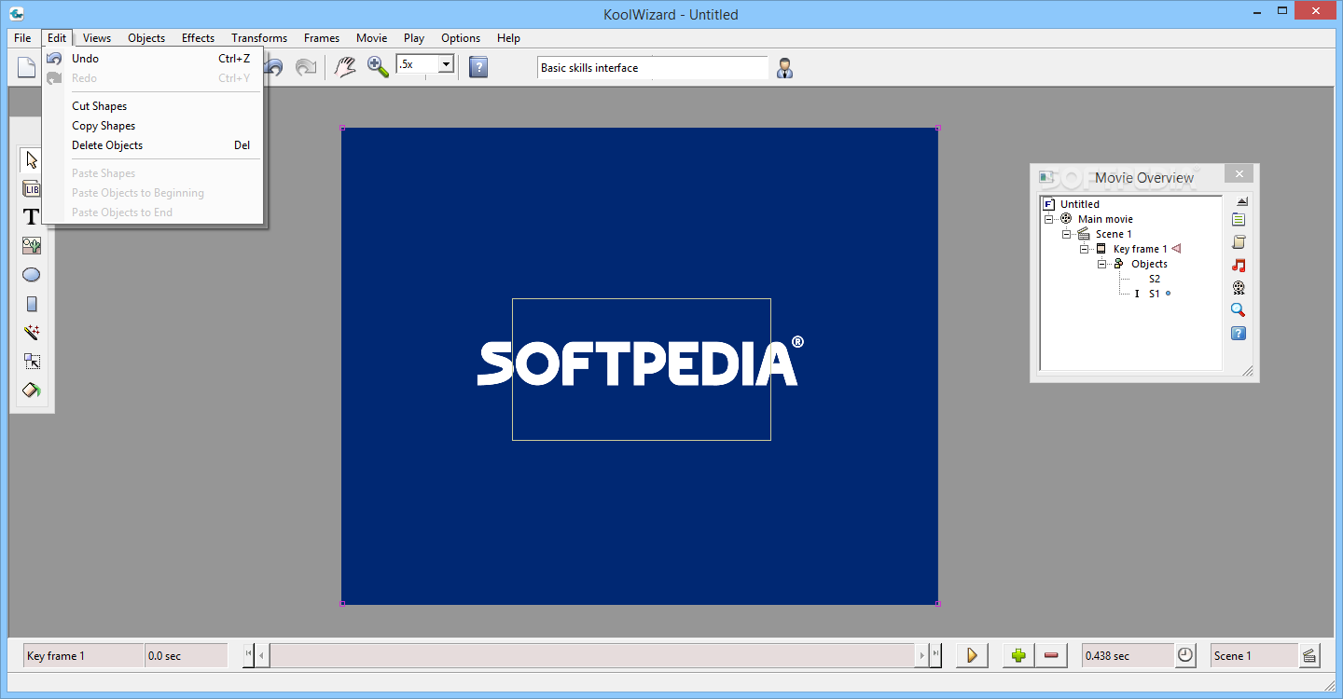This screenshot has height=699, width=1343.
Task: Open the Options menu
Action: point(461,38)
